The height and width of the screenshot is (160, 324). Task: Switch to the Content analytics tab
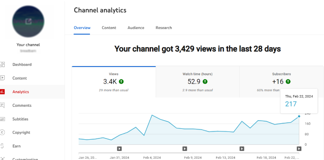(109, 28)
